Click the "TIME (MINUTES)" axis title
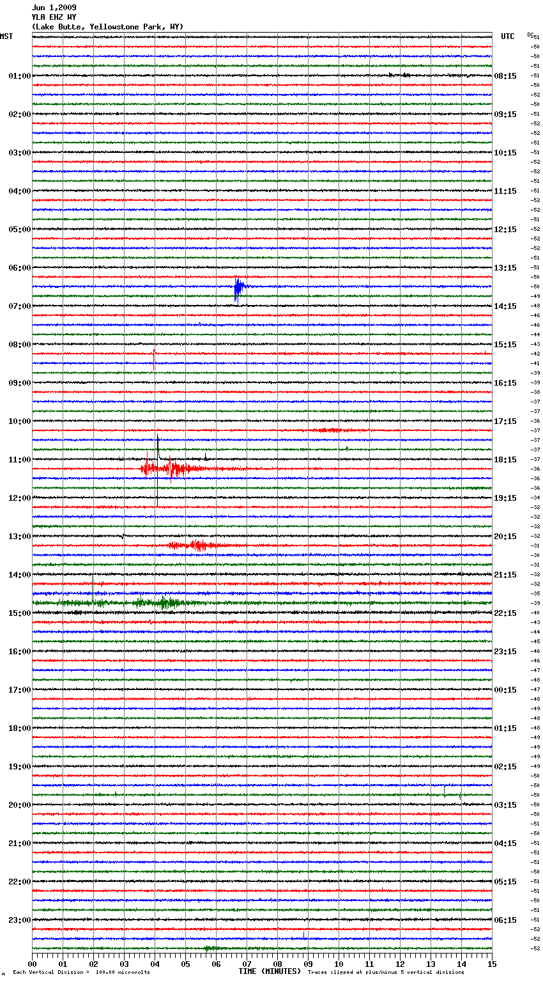The image size is (543, 981). [x=270, y=971]
